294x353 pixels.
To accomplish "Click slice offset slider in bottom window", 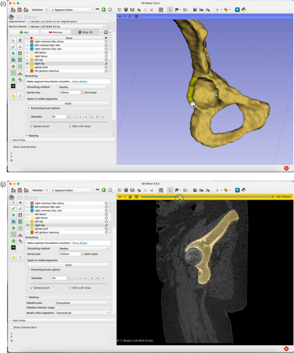I will pyautogui.click(x=205, y=197).
